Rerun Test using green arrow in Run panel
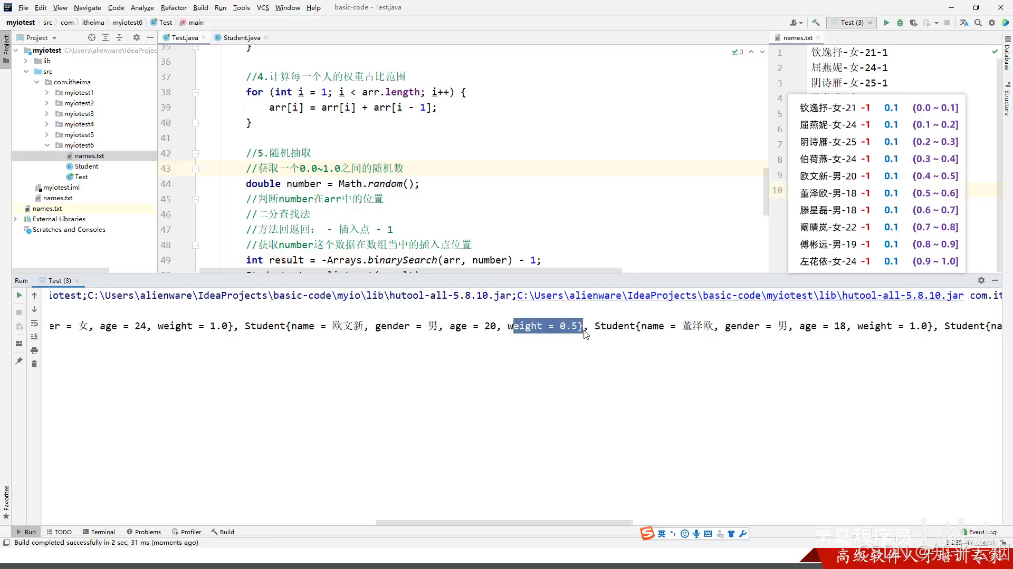1013x569 pixels. pyautogui.click(x=19, y=296)
